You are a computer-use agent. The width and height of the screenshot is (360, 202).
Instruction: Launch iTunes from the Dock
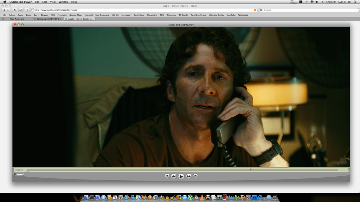[138, 197]
